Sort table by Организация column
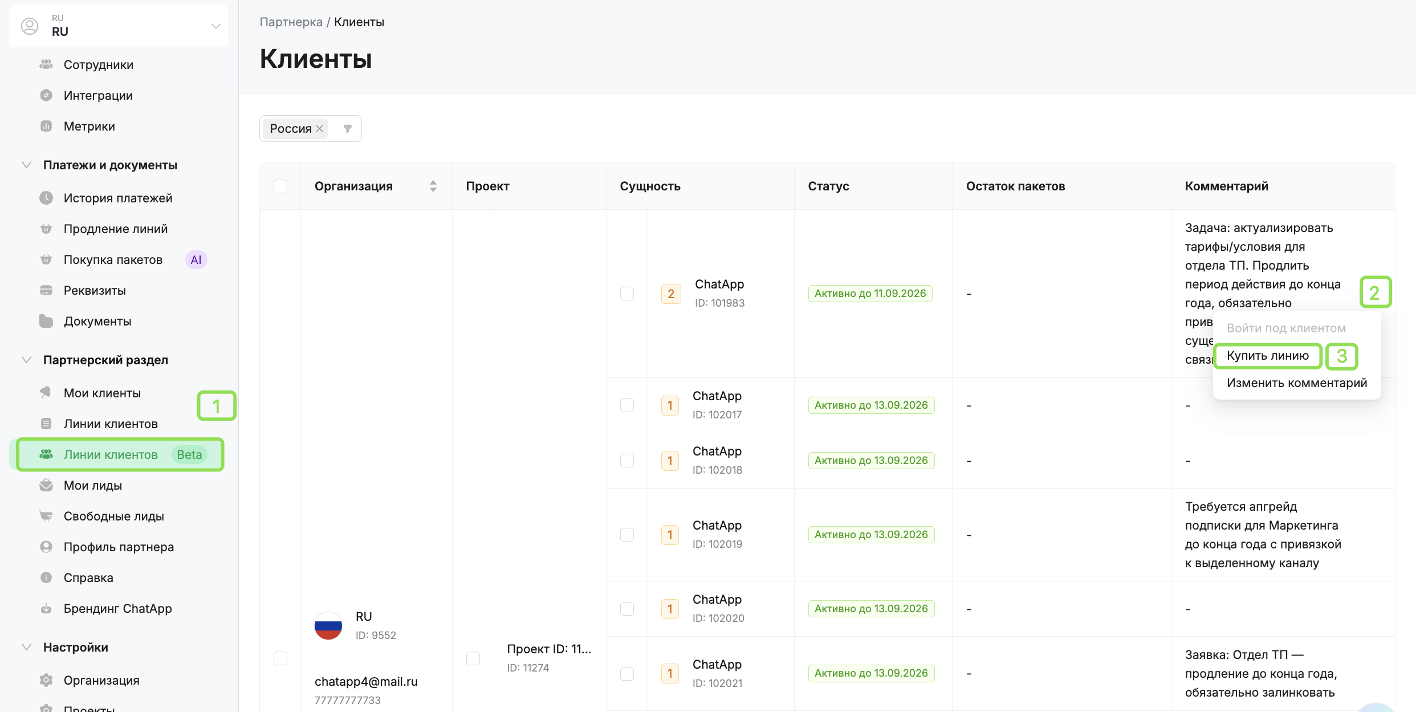 click(433, 186)
